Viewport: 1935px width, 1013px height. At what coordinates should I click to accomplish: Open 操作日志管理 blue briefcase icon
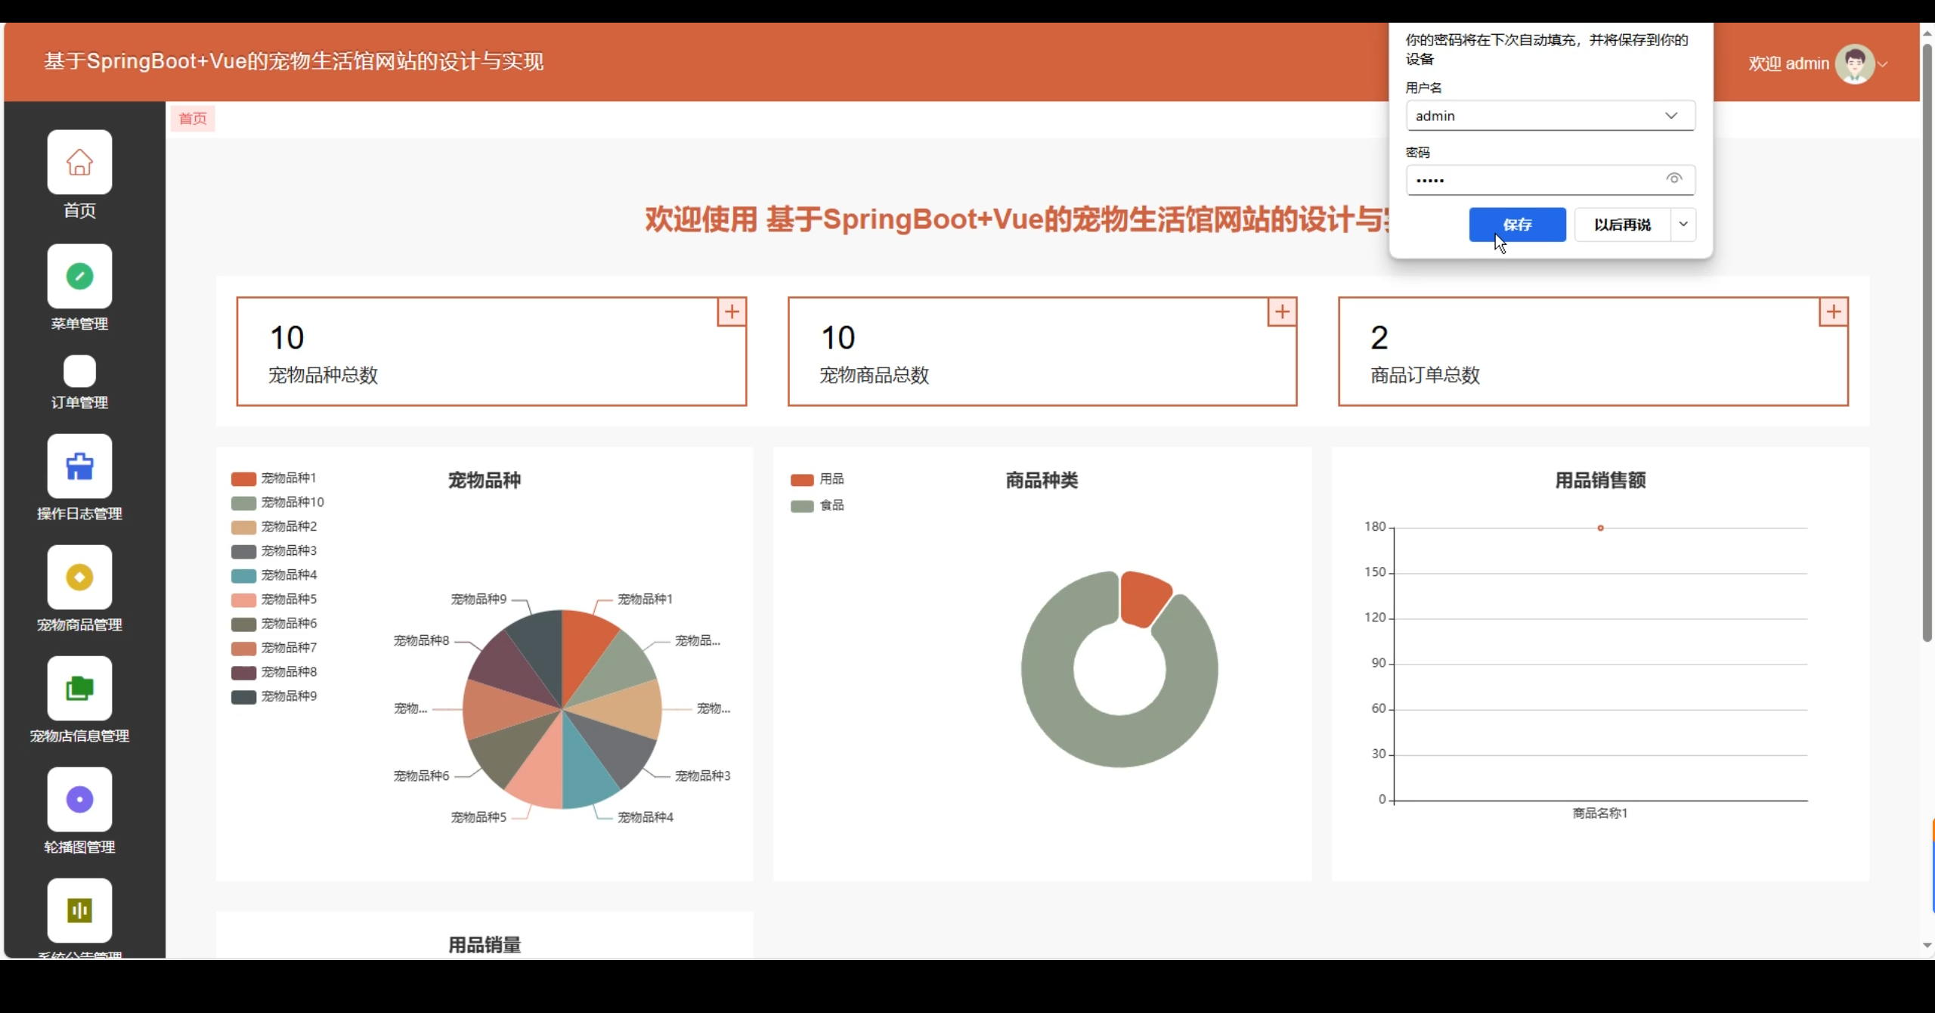coord(79,466)
